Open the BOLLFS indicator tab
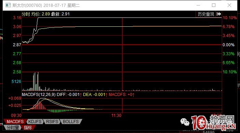240x133 pixels. pyautogui.click(x=70, y=122)
